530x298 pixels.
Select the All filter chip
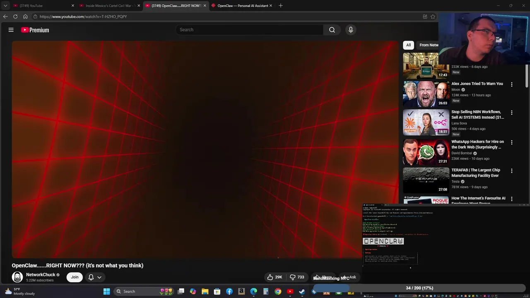[x=408, y=45]
